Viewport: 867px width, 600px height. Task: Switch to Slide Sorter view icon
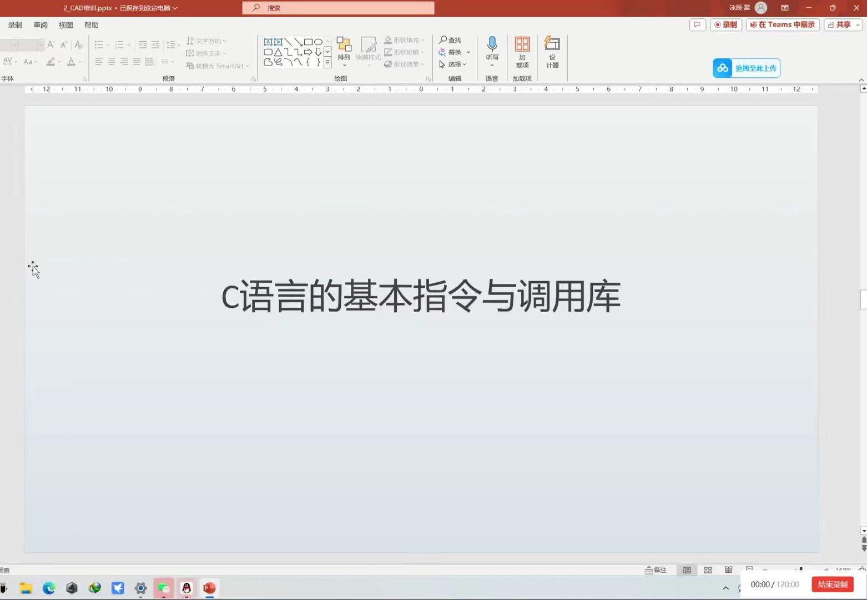(x=707, y=569)
